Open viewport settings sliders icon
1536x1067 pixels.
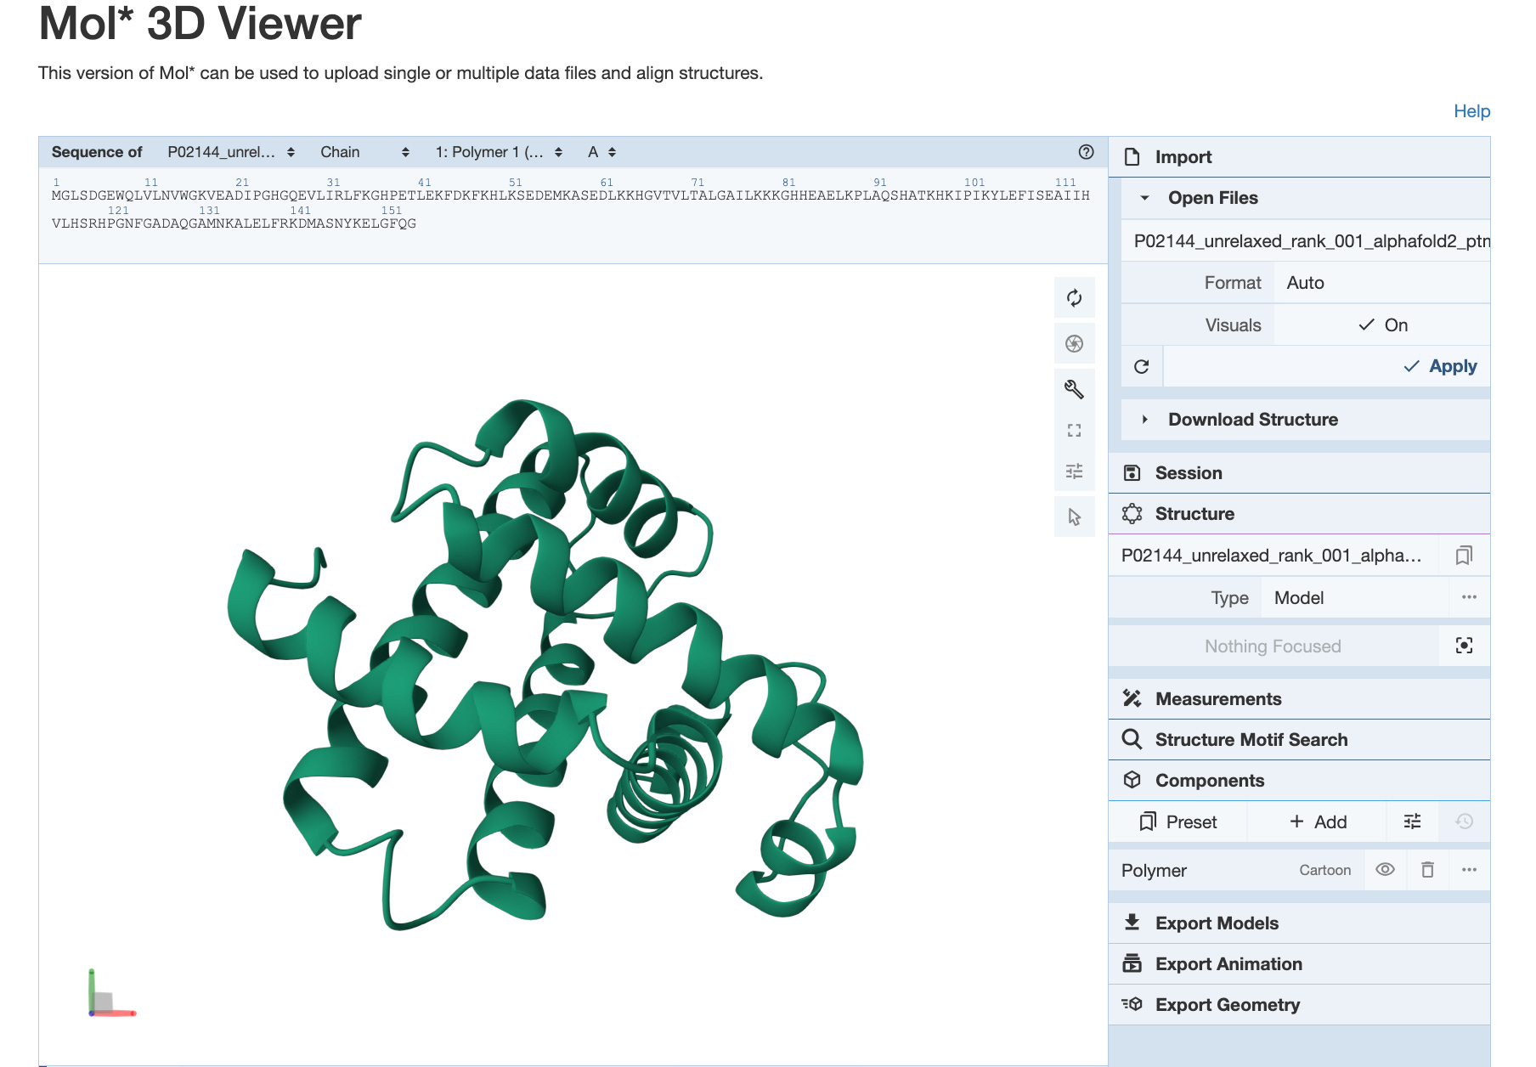1074,471
